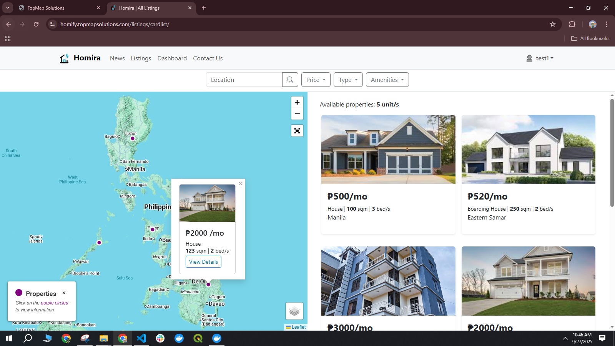Open the Leaflet layers control
This screenshot has width=615, height=346.
(x=294, y=311)
